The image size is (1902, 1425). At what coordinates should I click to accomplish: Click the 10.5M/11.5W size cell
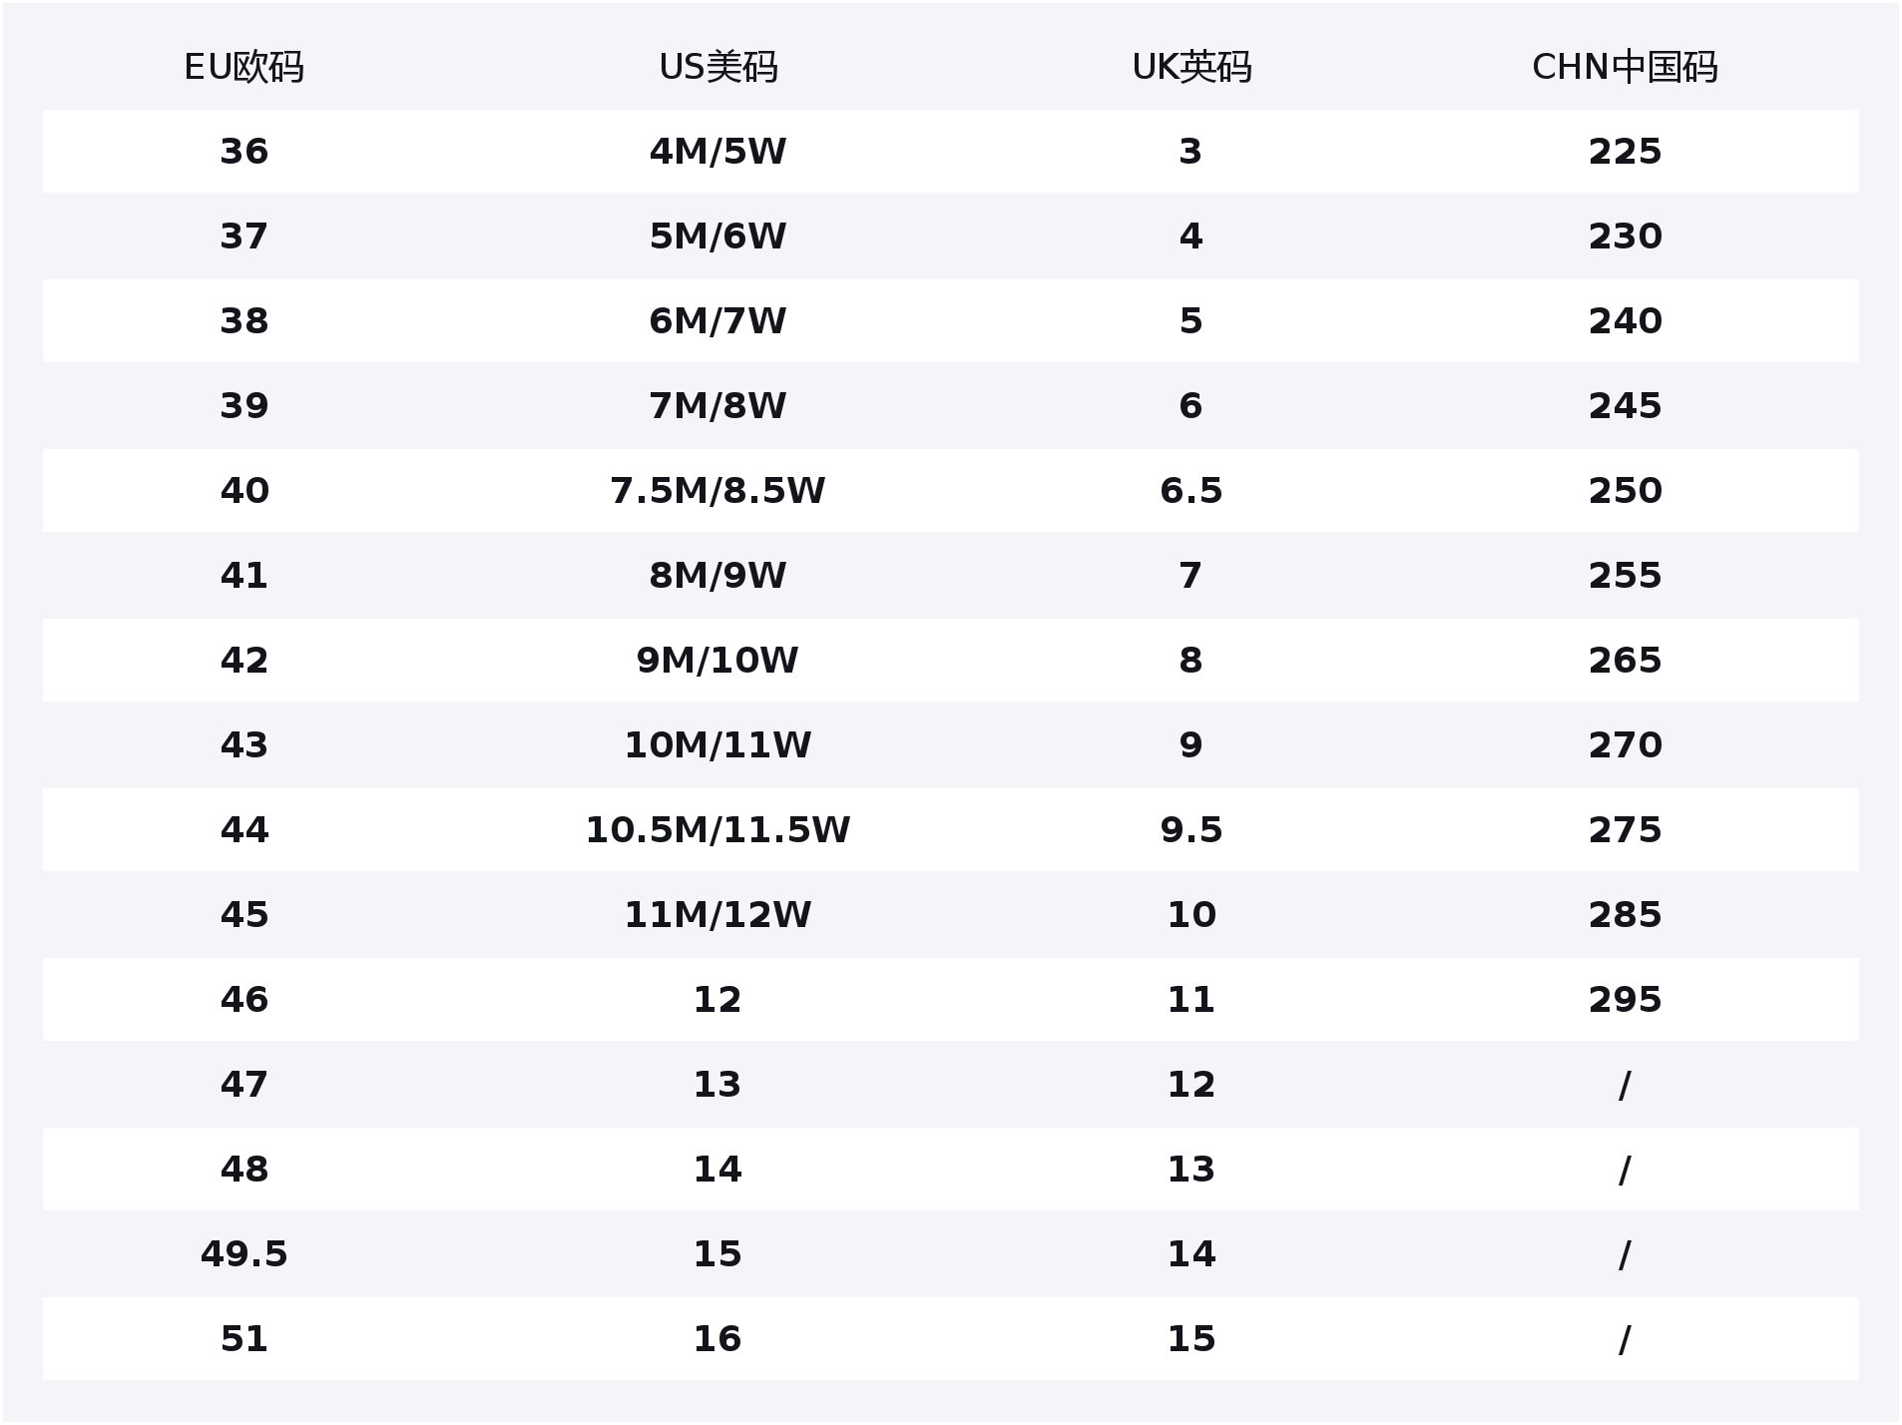(x=717, y=830)
